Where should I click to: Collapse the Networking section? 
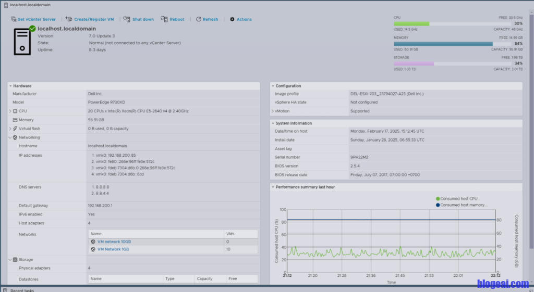tap(10, 137)
